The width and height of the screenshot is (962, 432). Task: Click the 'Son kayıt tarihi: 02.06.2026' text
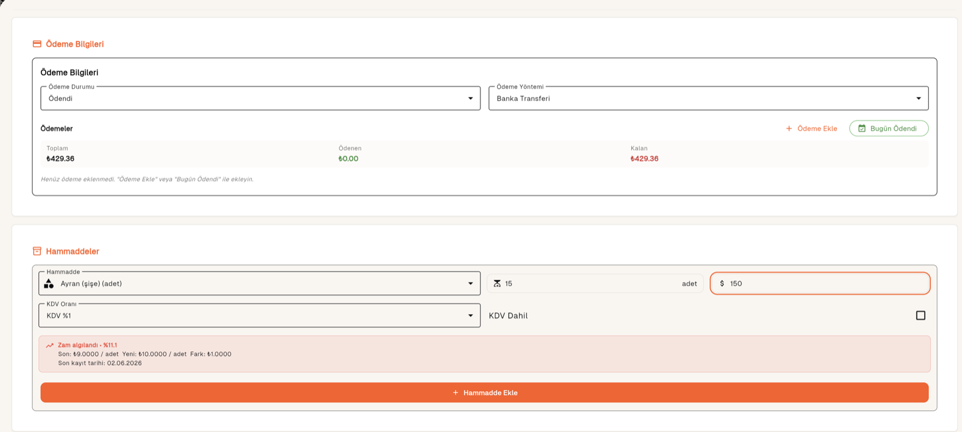(100, 363)
